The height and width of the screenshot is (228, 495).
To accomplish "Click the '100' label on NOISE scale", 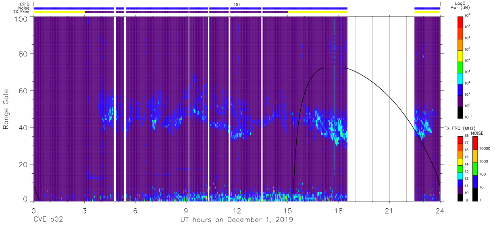I will pyautogui.click(x=483, y=175).
